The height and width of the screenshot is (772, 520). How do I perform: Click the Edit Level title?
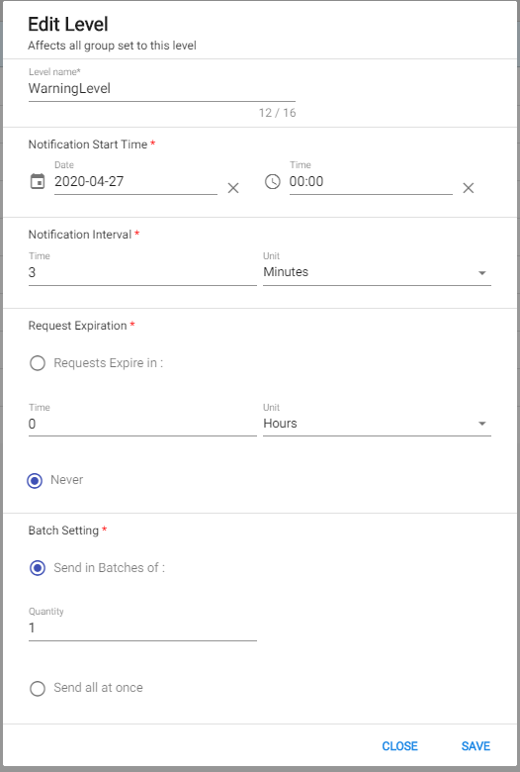pos(68,24)
